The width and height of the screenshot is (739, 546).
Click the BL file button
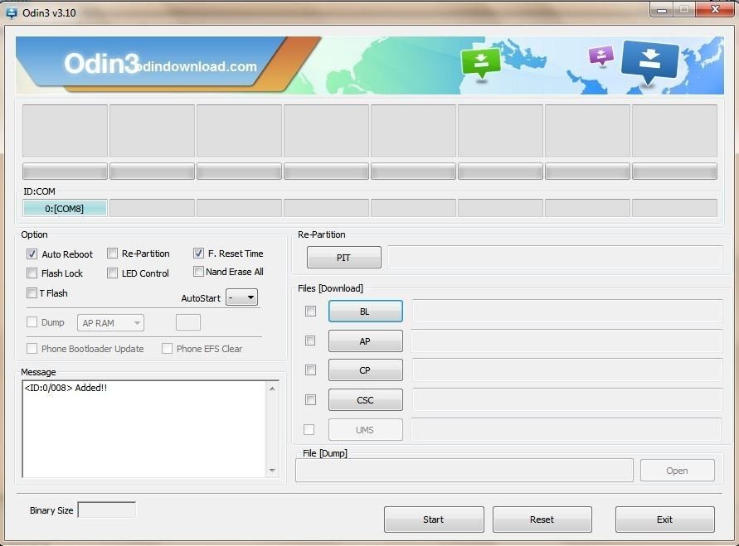365,312
